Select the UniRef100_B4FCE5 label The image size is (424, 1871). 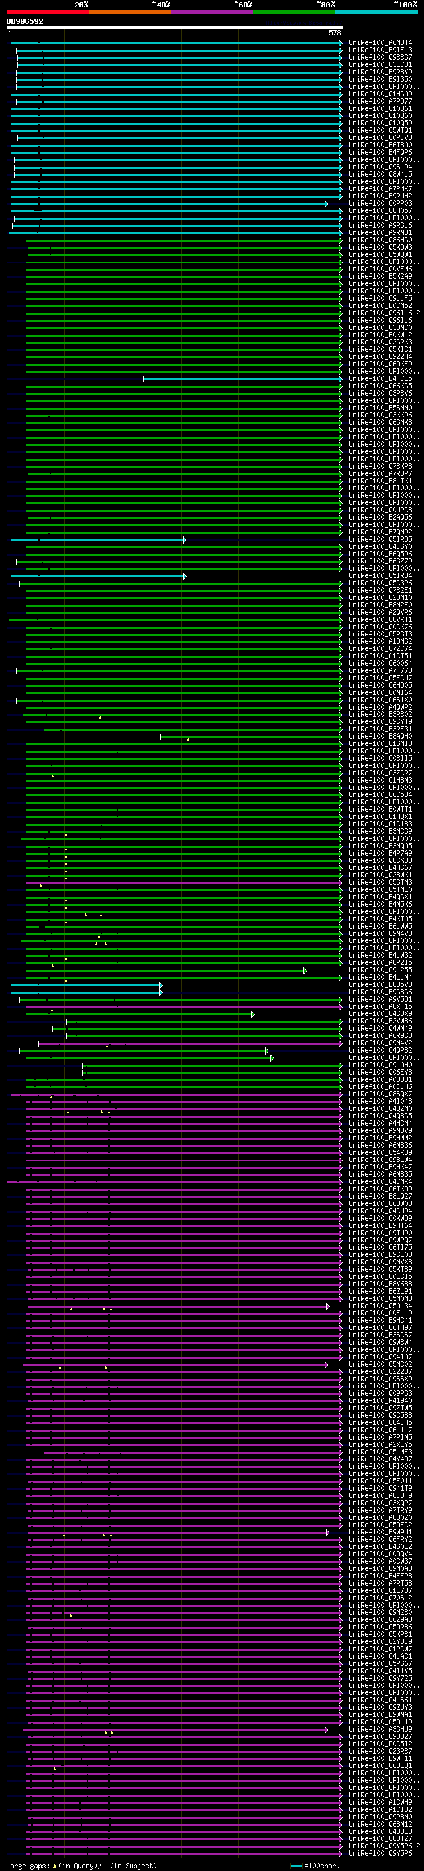point(380,378)
